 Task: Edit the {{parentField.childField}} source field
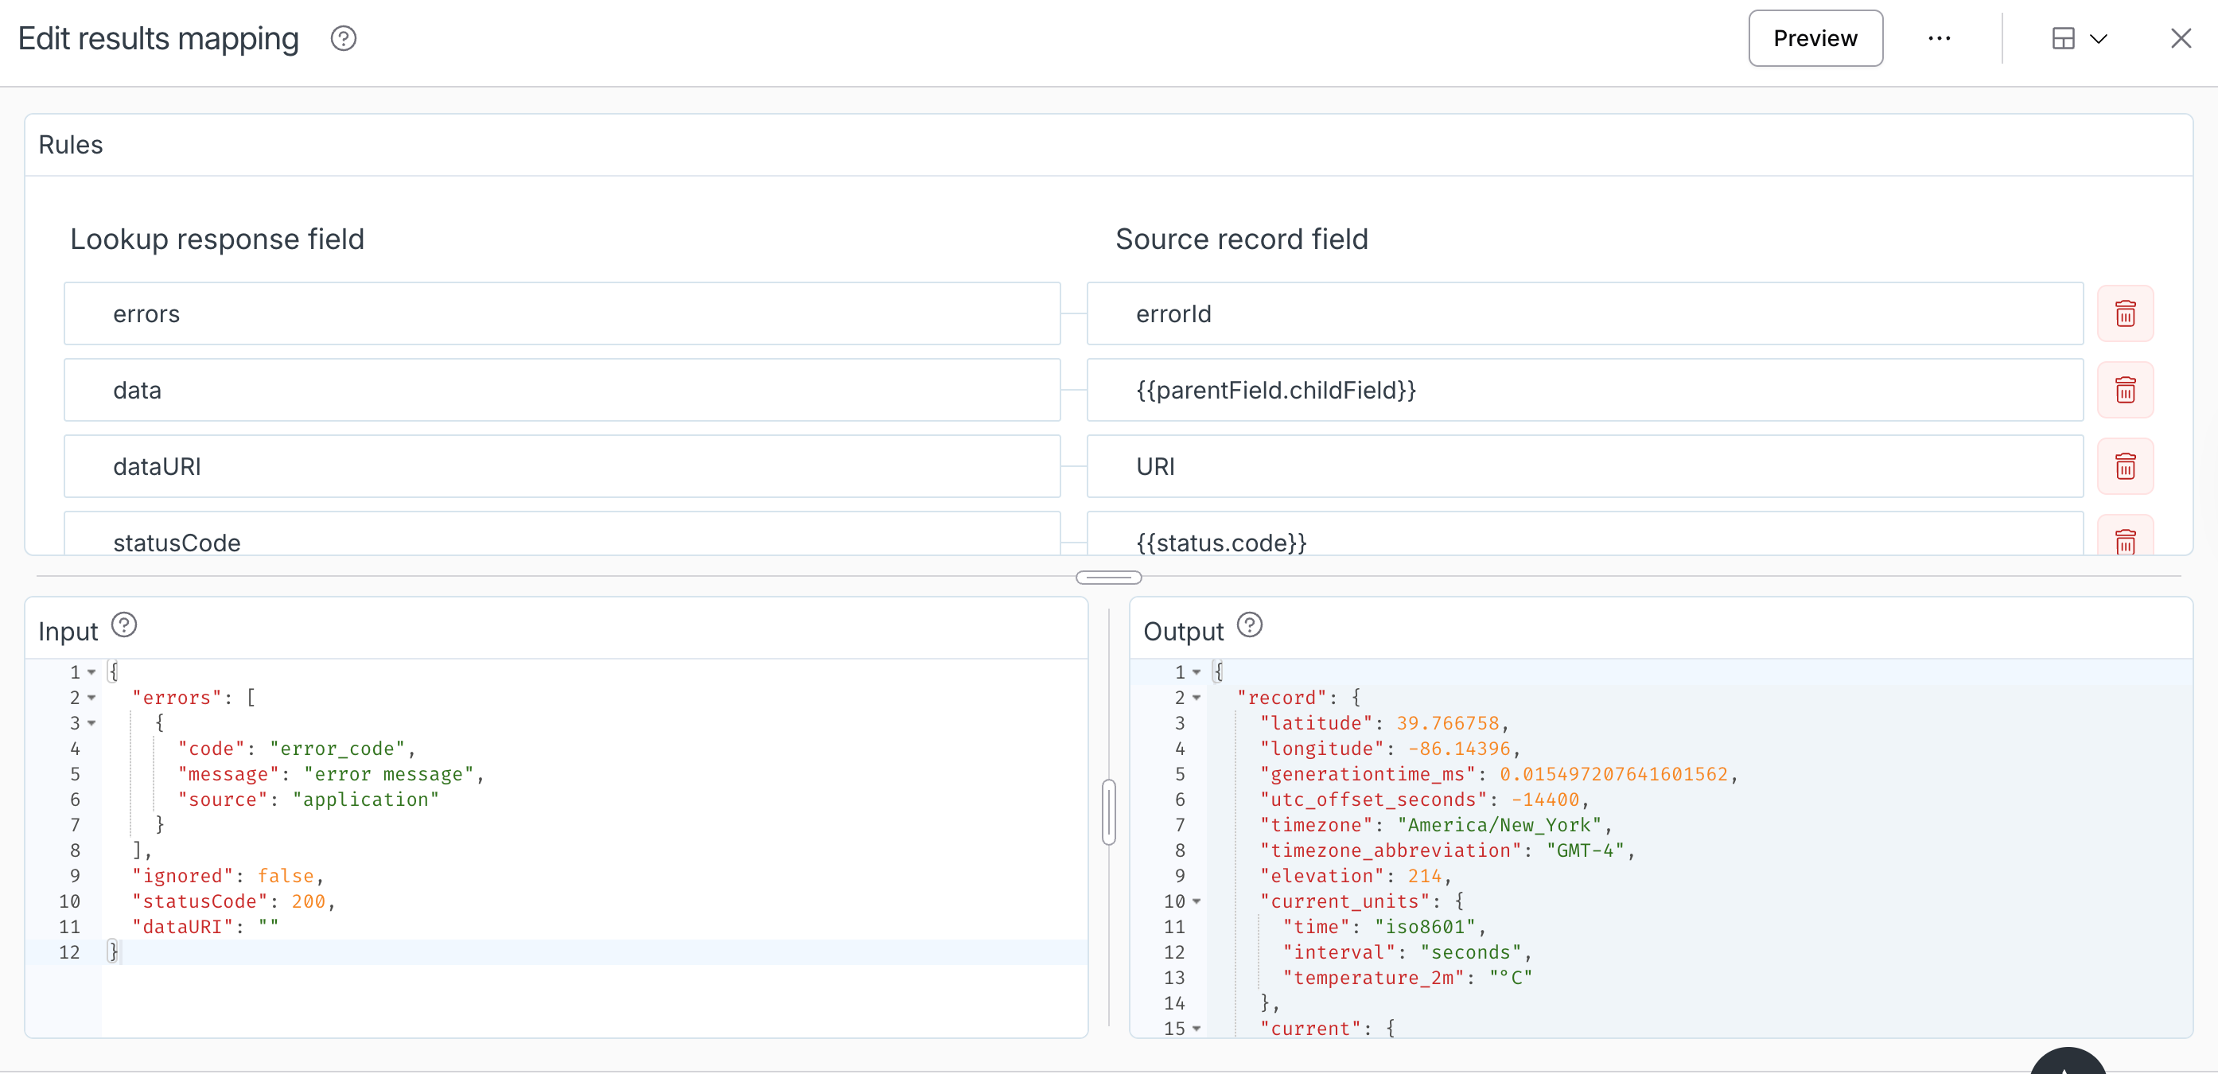[x=1586, y=390]
